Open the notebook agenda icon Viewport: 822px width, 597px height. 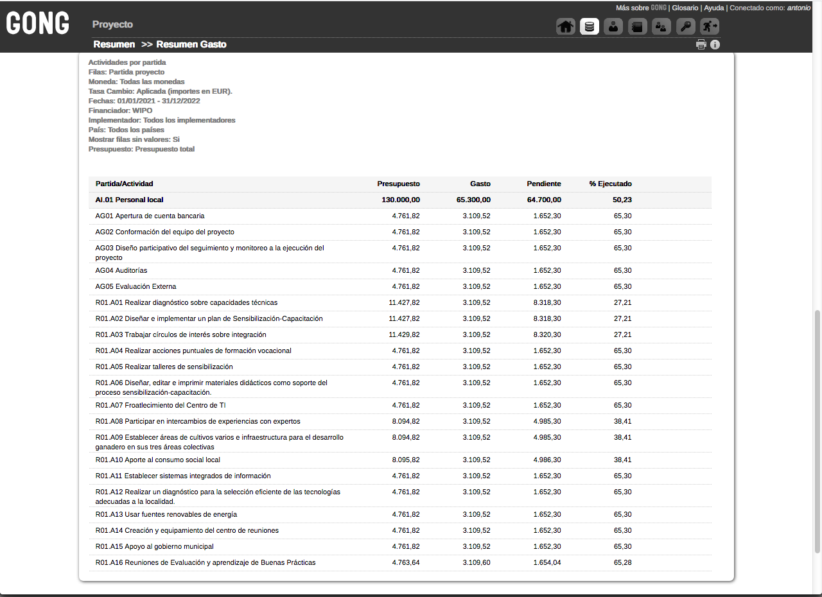click(637, 26)
